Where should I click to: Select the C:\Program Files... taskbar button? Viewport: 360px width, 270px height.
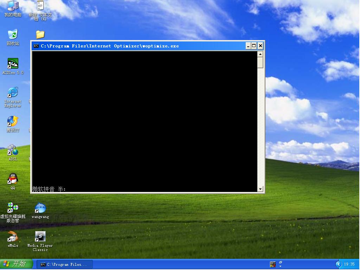point(65,264)
